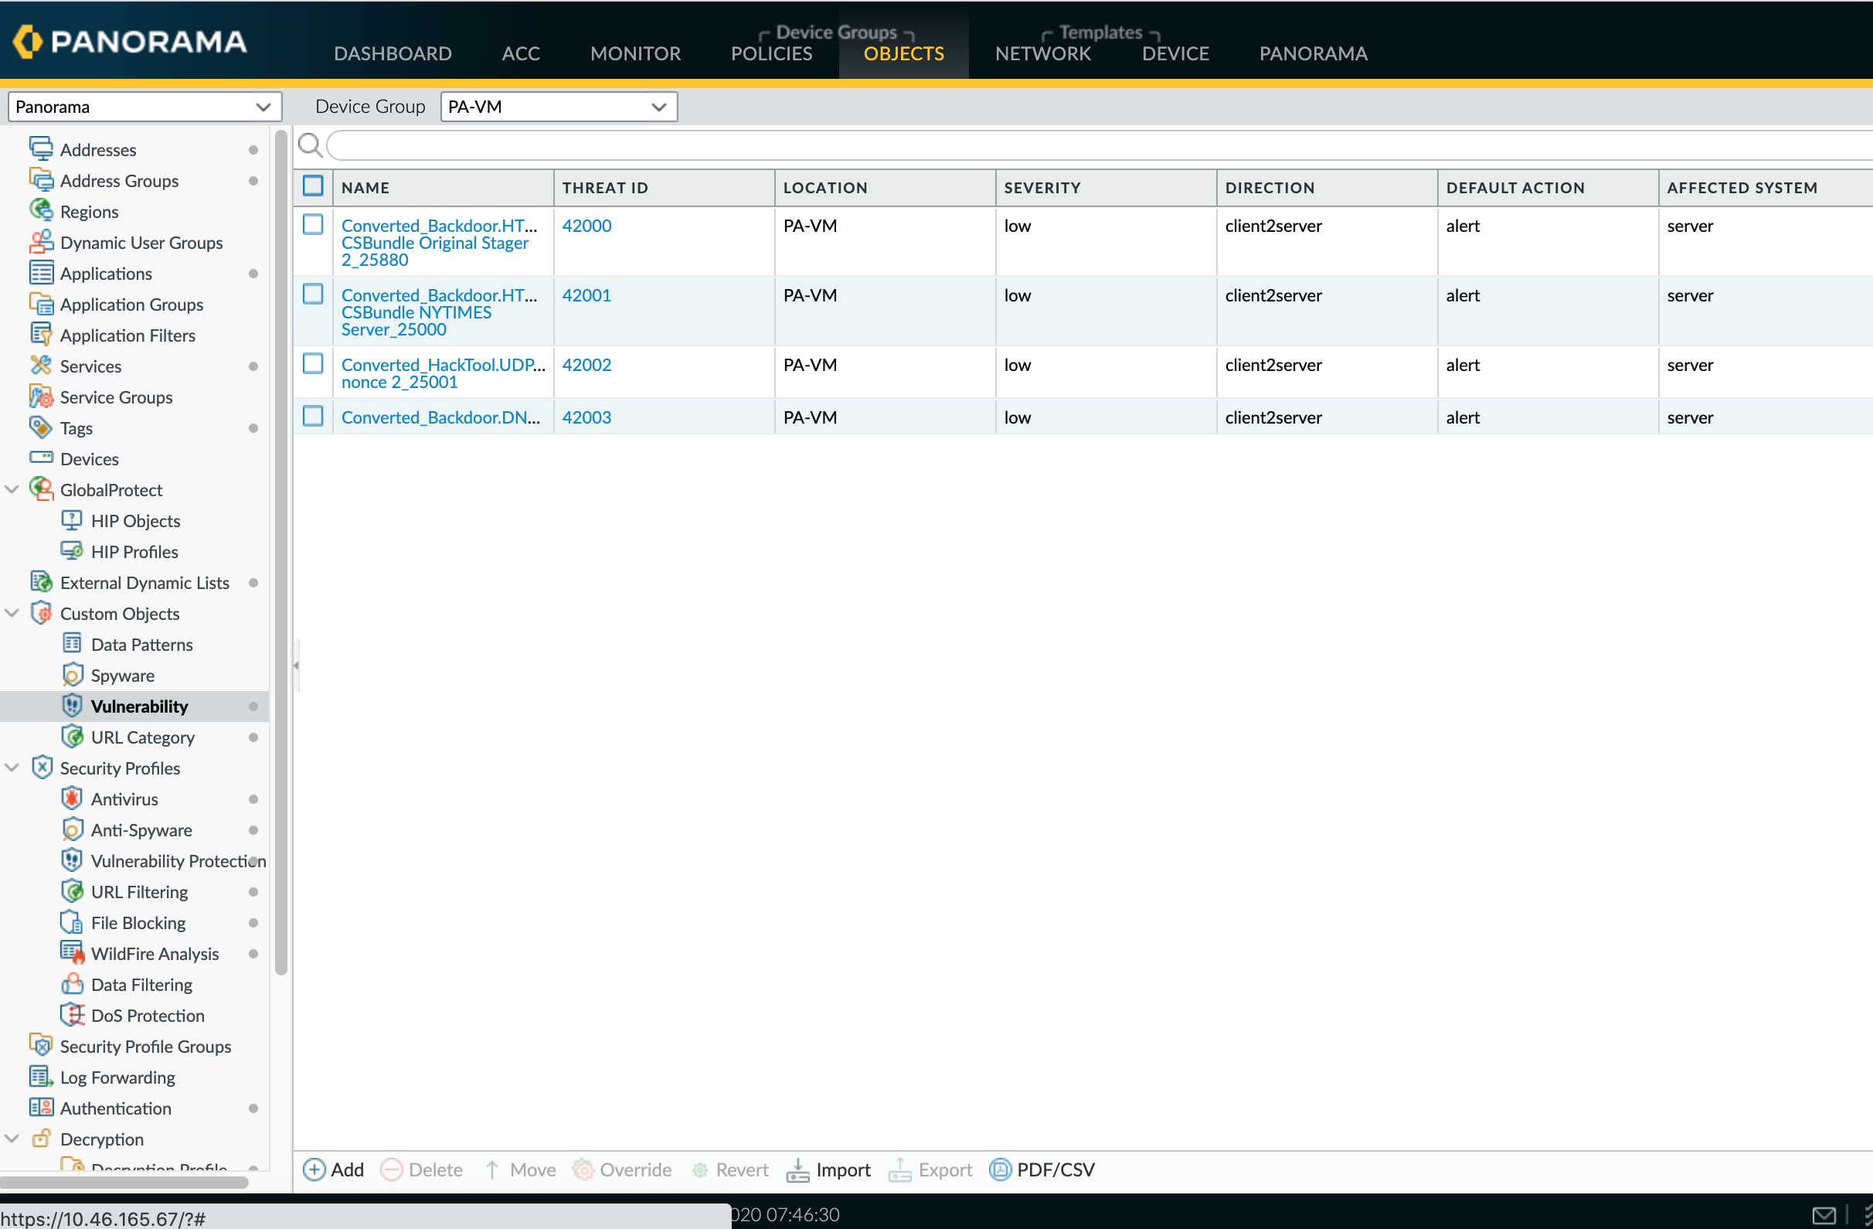Viewport: 1873px width, 1229px height.
Task: Click the mail envelope icon in status bar
Action: tap(1823, 1215)
